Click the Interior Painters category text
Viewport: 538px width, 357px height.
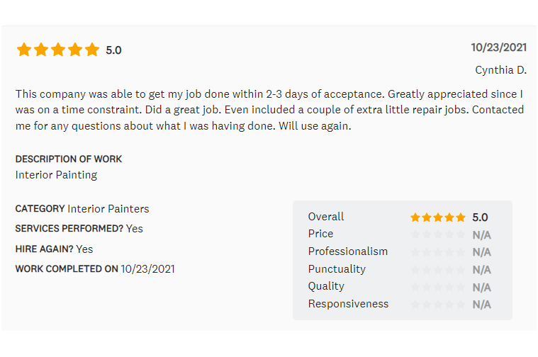click(108, 209)
